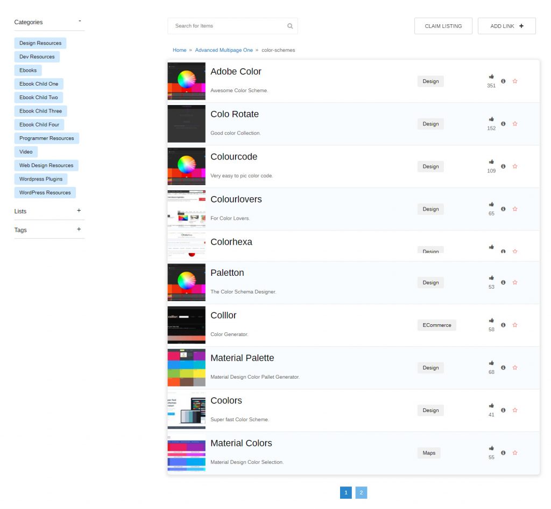The image size is (551, 509).
Task: Like Colorhexa using thumbs-up
Action: (491, 247)
